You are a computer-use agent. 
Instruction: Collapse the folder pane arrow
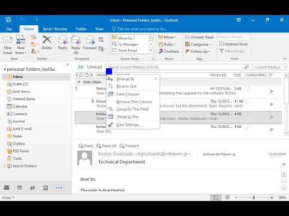coord(67,64)
